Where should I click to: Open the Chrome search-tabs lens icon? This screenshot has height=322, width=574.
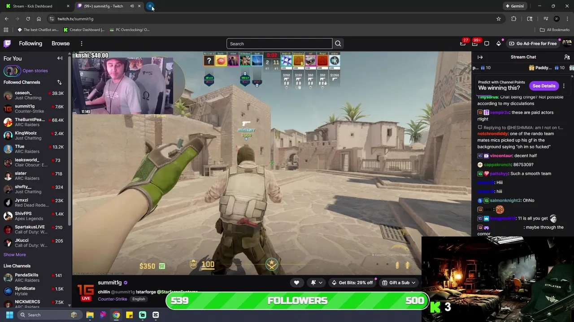tap(530, 19)
